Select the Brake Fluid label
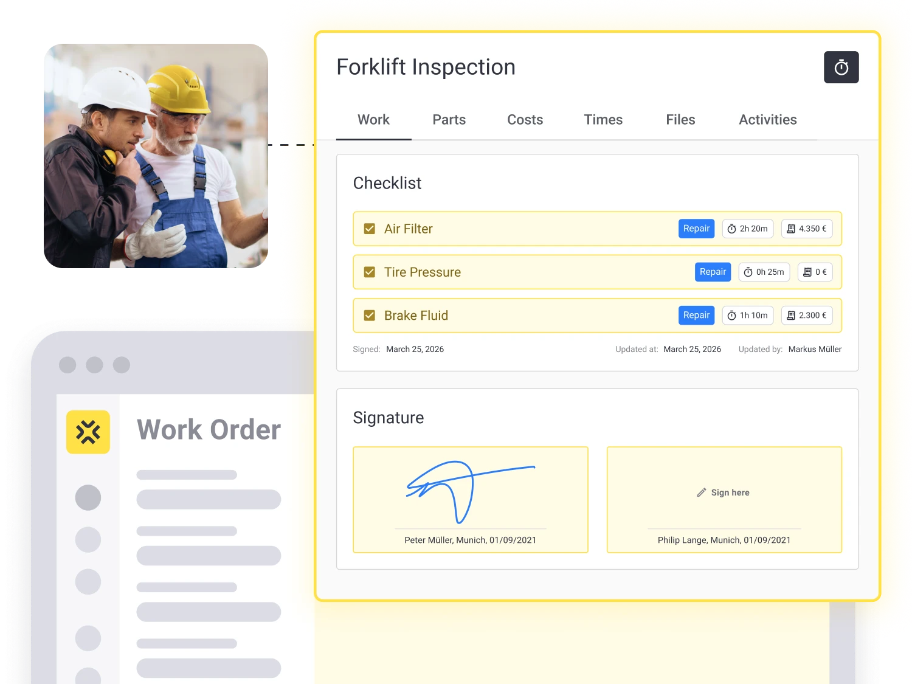 [x=416, y=316]
